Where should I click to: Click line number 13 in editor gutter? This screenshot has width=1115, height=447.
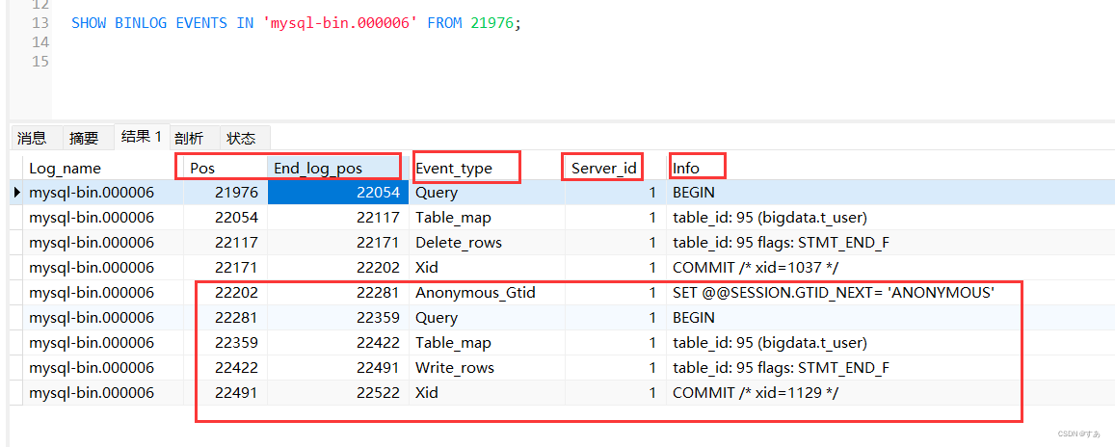pyautogui.click(x=40, y=23)
